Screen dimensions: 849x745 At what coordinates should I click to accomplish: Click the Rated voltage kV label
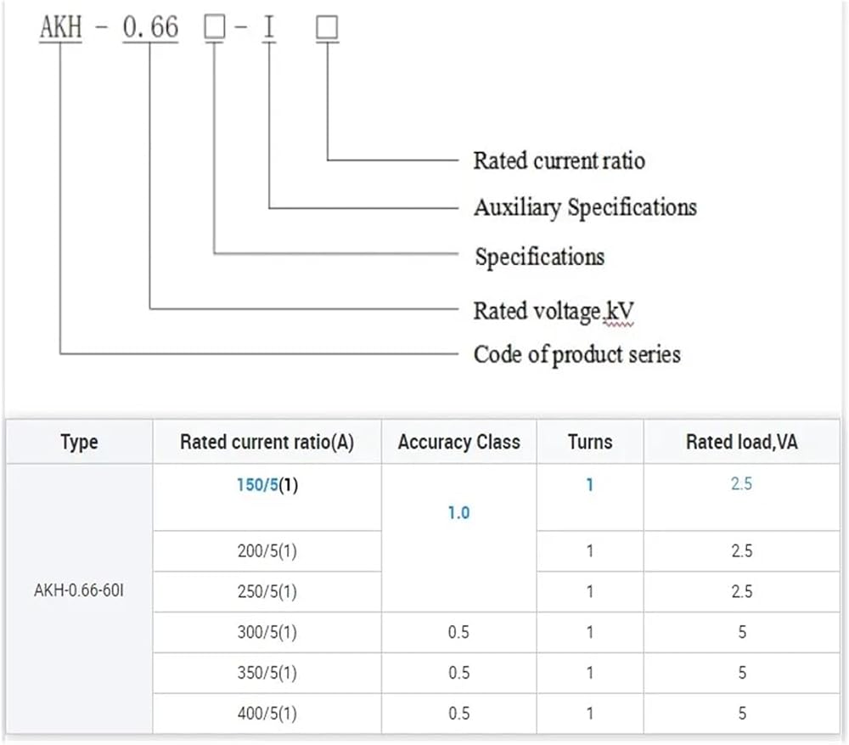[554, 311]
